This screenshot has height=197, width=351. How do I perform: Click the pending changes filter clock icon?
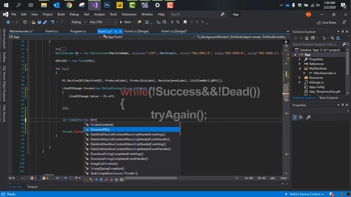324,38
